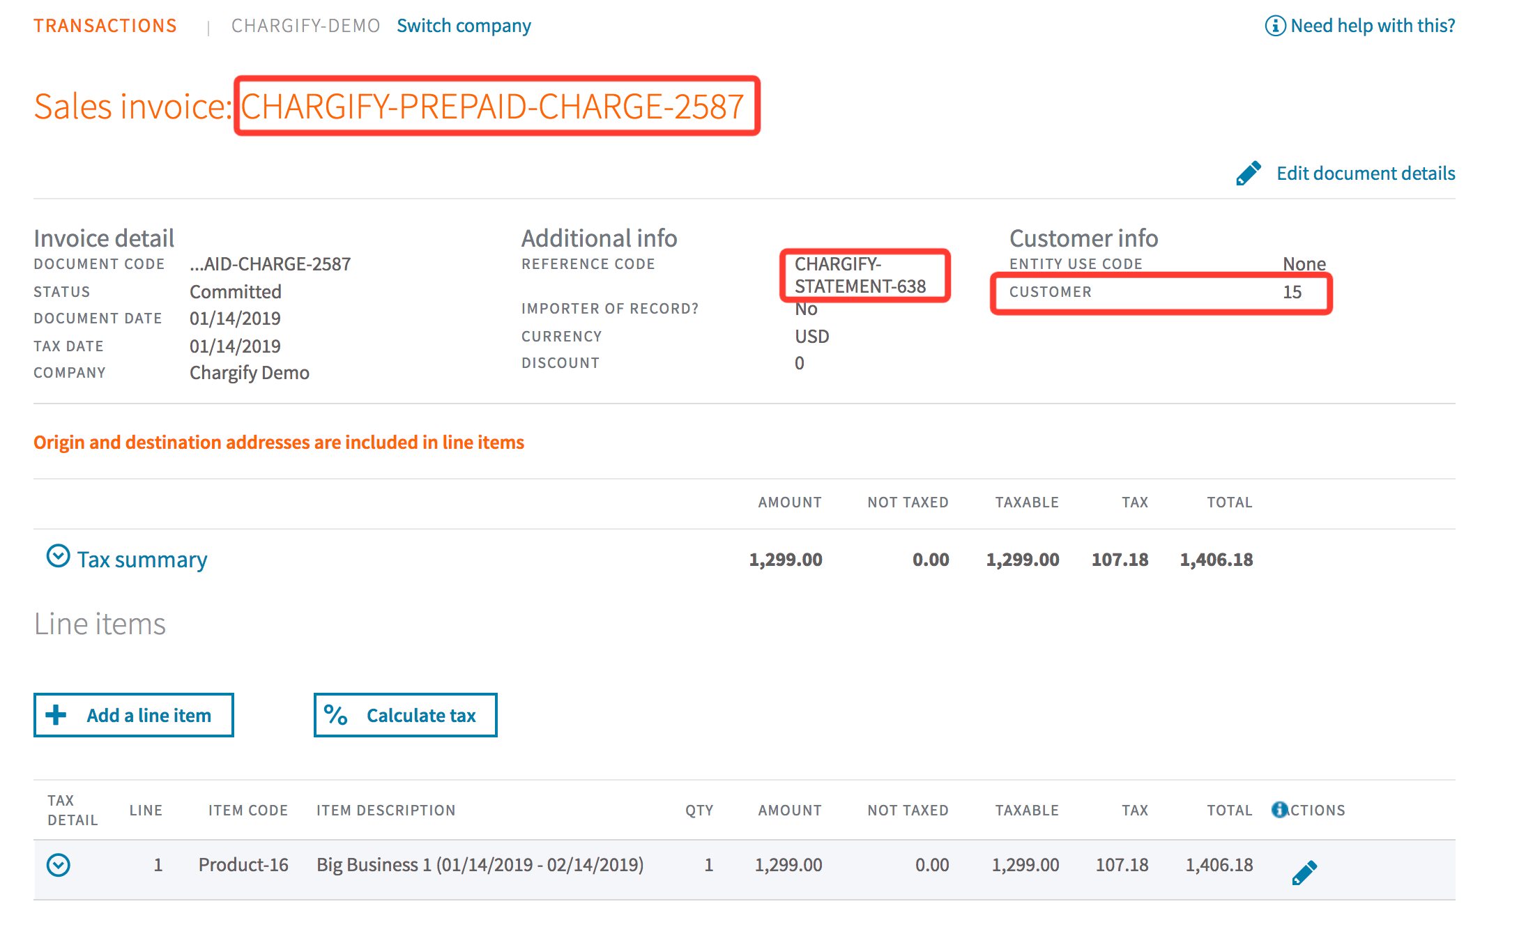1526x936 pixels.
Task: Click tax summary not taxed 0.00
Action: click(931, 560)
